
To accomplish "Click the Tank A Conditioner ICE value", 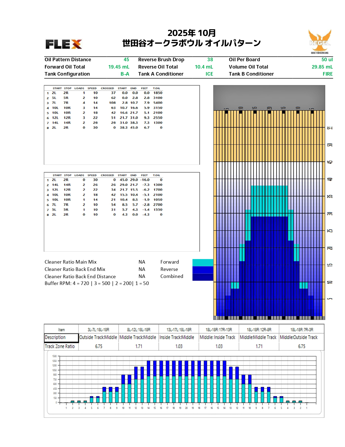I will pyautogui.click(x=209, y=74).
